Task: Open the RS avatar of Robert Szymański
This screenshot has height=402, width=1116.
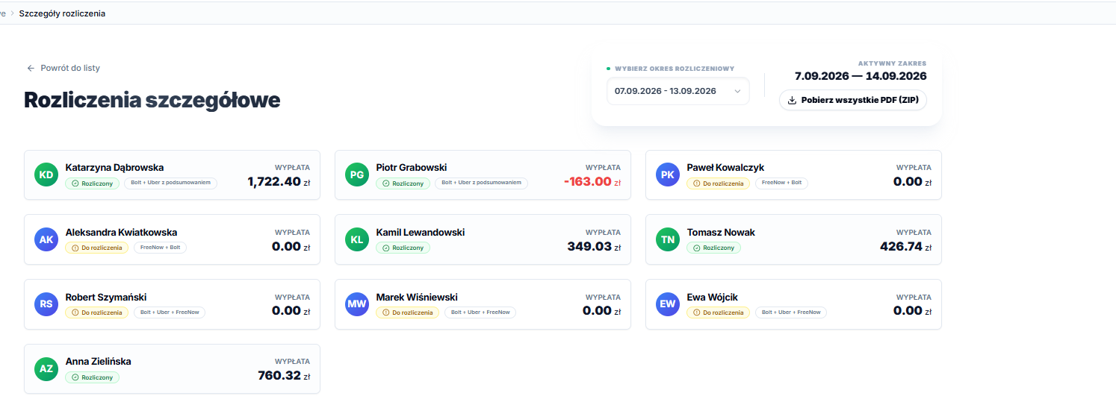Action: click(x=46, y=304)
